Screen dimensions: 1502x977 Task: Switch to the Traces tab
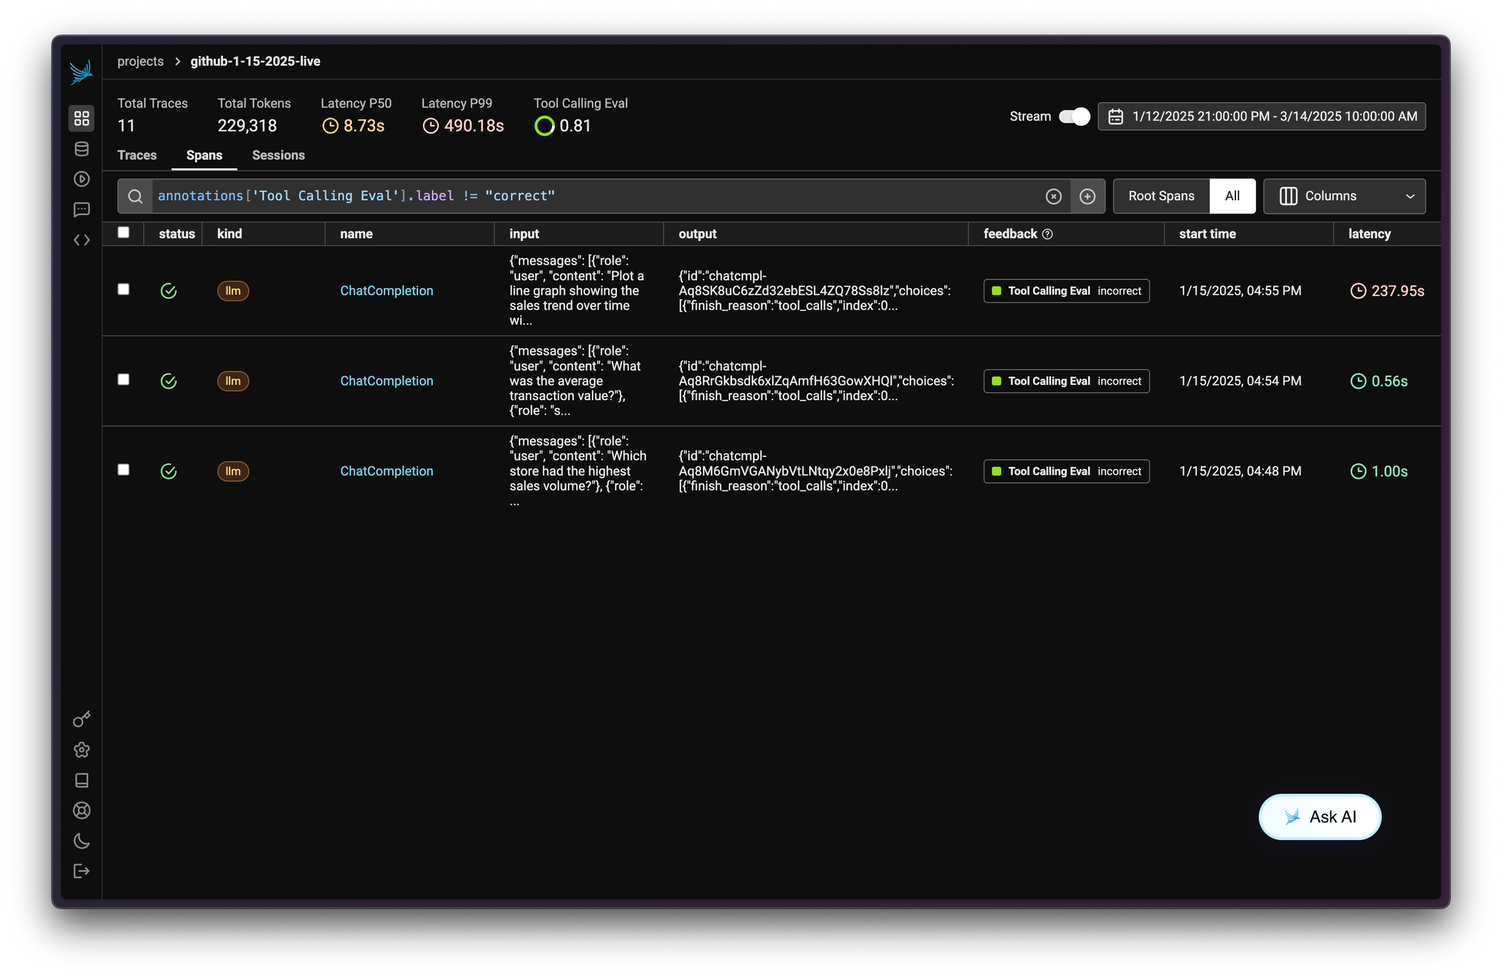(137, 155)
